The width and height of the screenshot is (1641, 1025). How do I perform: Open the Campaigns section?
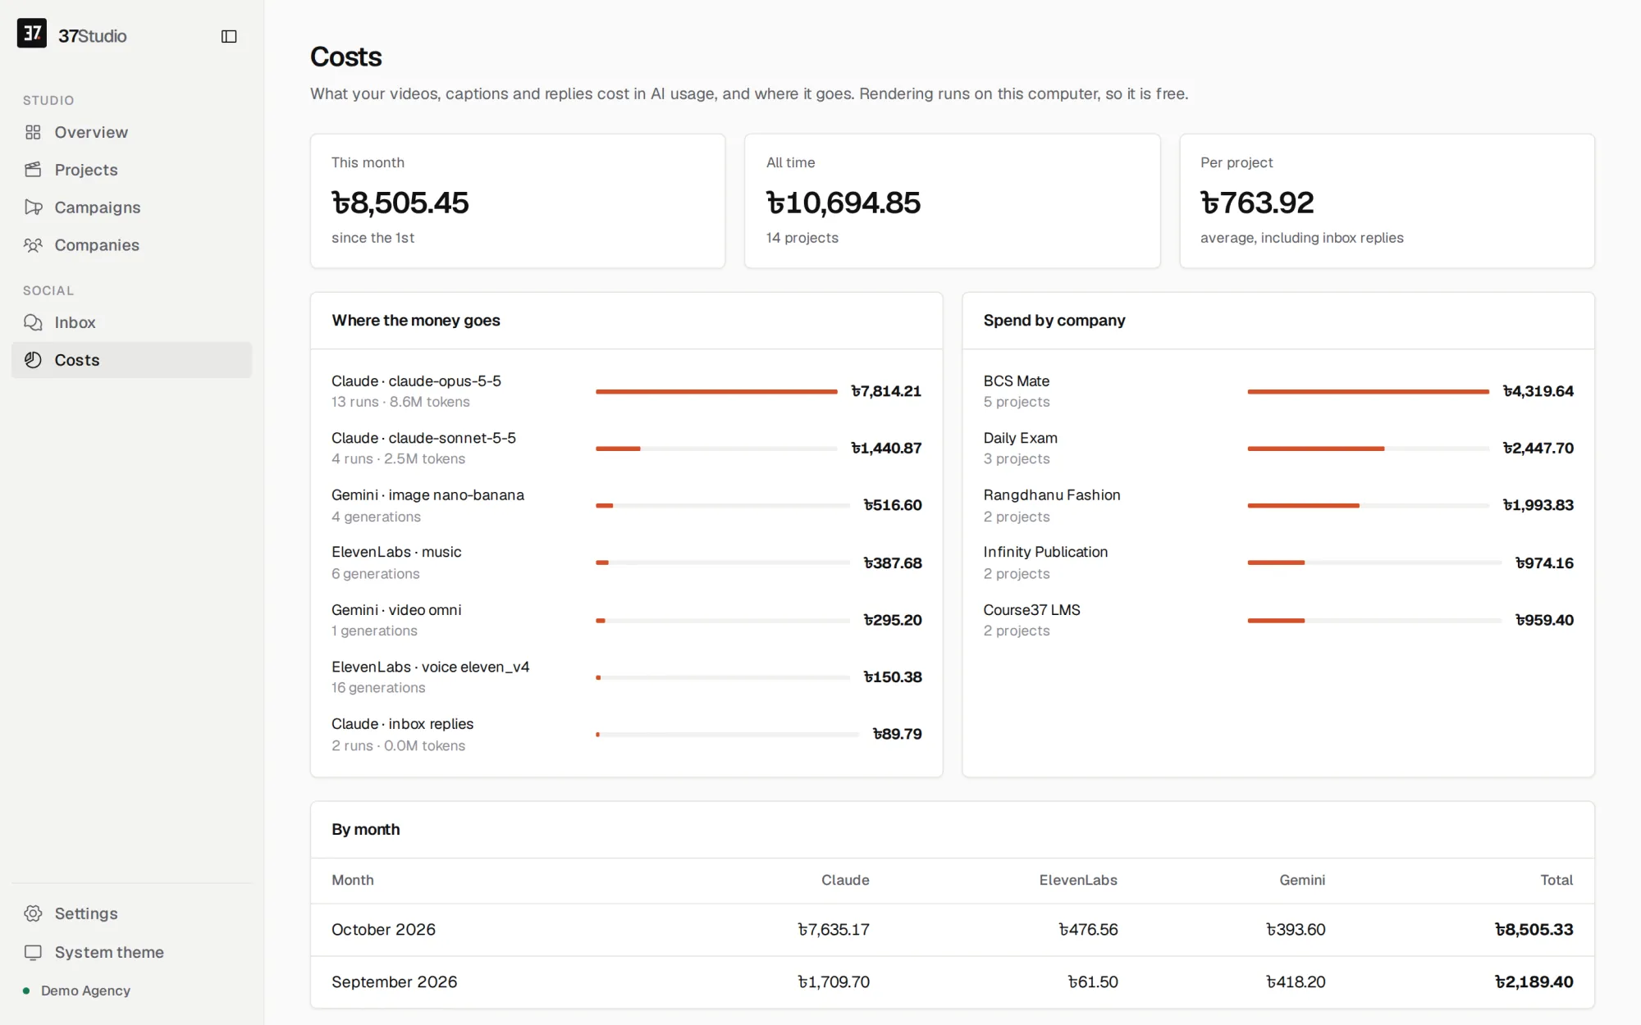coord(131,207)
